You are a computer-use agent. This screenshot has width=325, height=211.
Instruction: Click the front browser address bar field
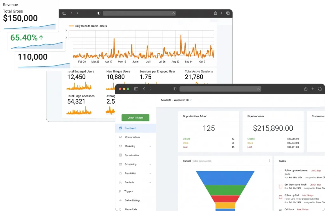click(x=220, y=89)
